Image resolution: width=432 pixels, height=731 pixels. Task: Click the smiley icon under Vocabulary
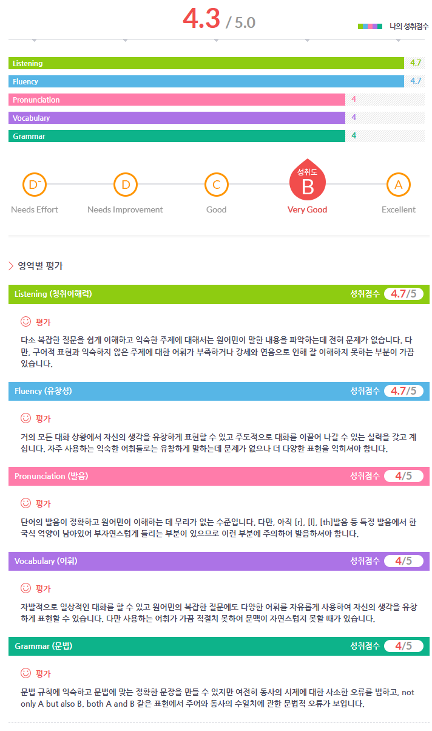(25, 588)
